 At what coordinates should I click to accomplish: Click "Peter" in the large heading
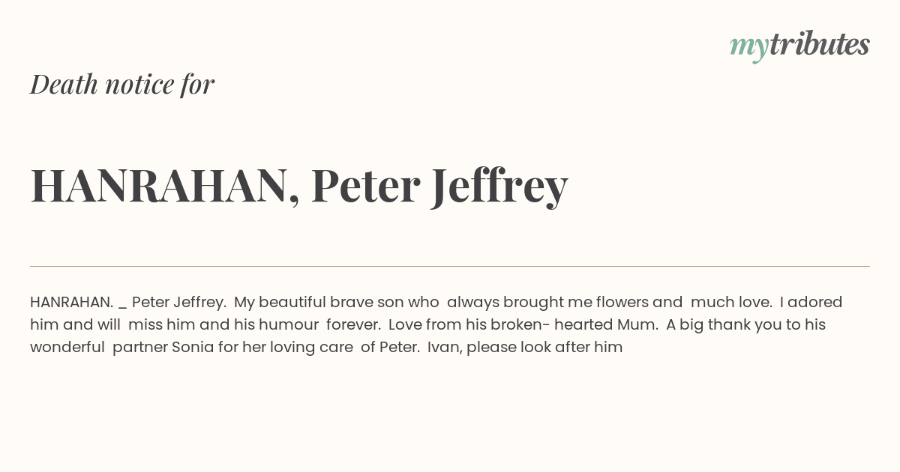365,186
